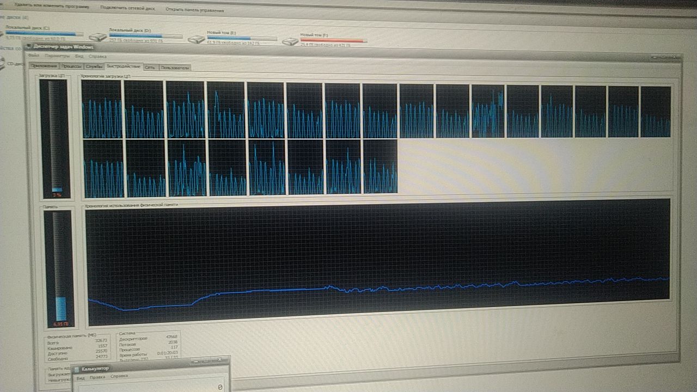Viewport: 697px width, 392px height.
Task: Click Task Manager title bar icon
Action: coord(28,46)
